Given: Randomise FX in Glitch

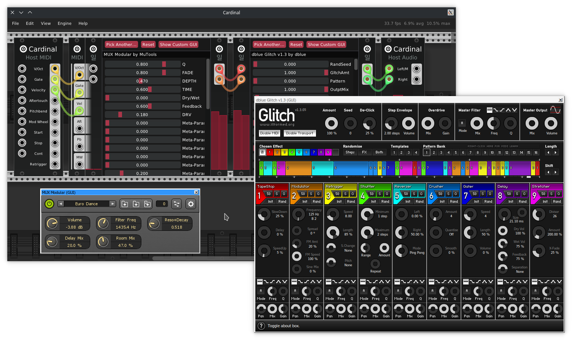Looking at the screenshot, I should tap(365, 152).
